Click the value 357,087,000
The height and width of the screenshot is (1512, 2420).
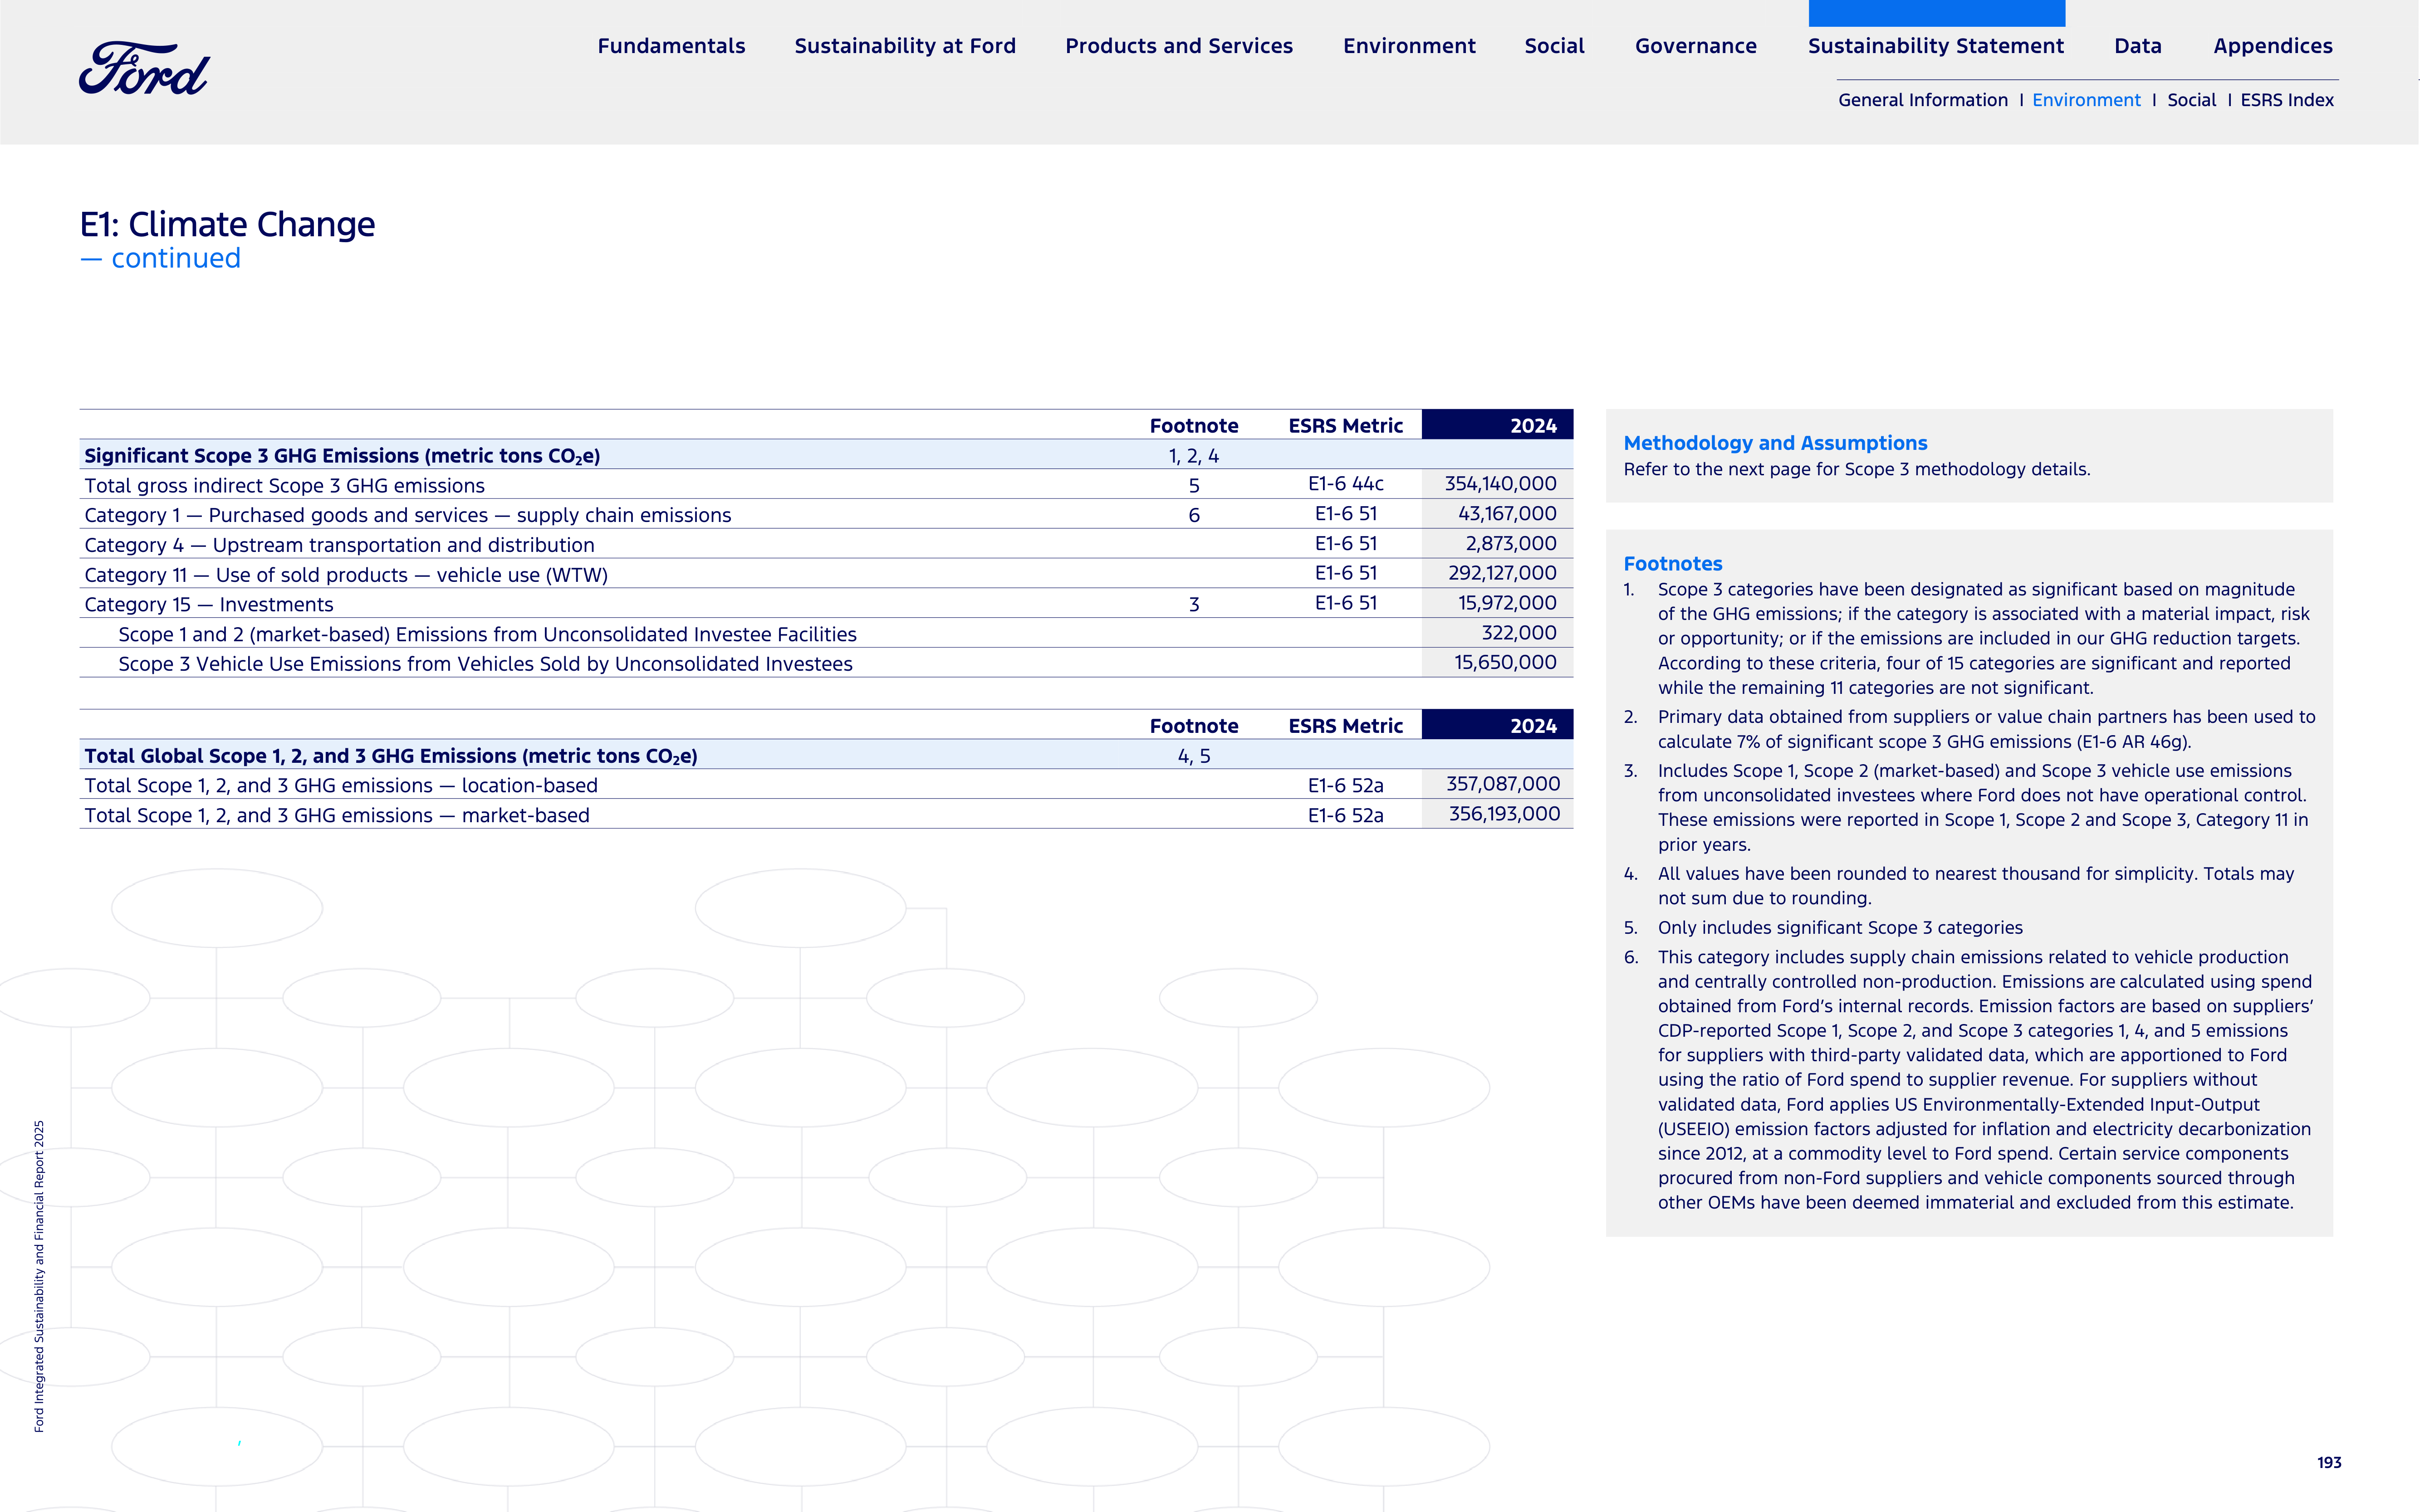click(1503, 784)
